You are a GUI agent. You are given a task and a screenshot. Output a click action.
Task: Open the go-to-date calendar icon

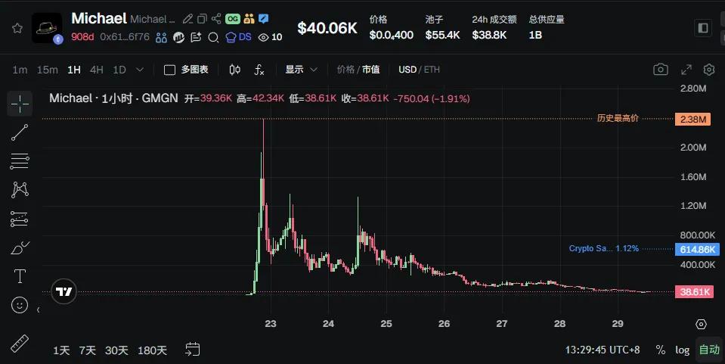(x=192, y=349)
